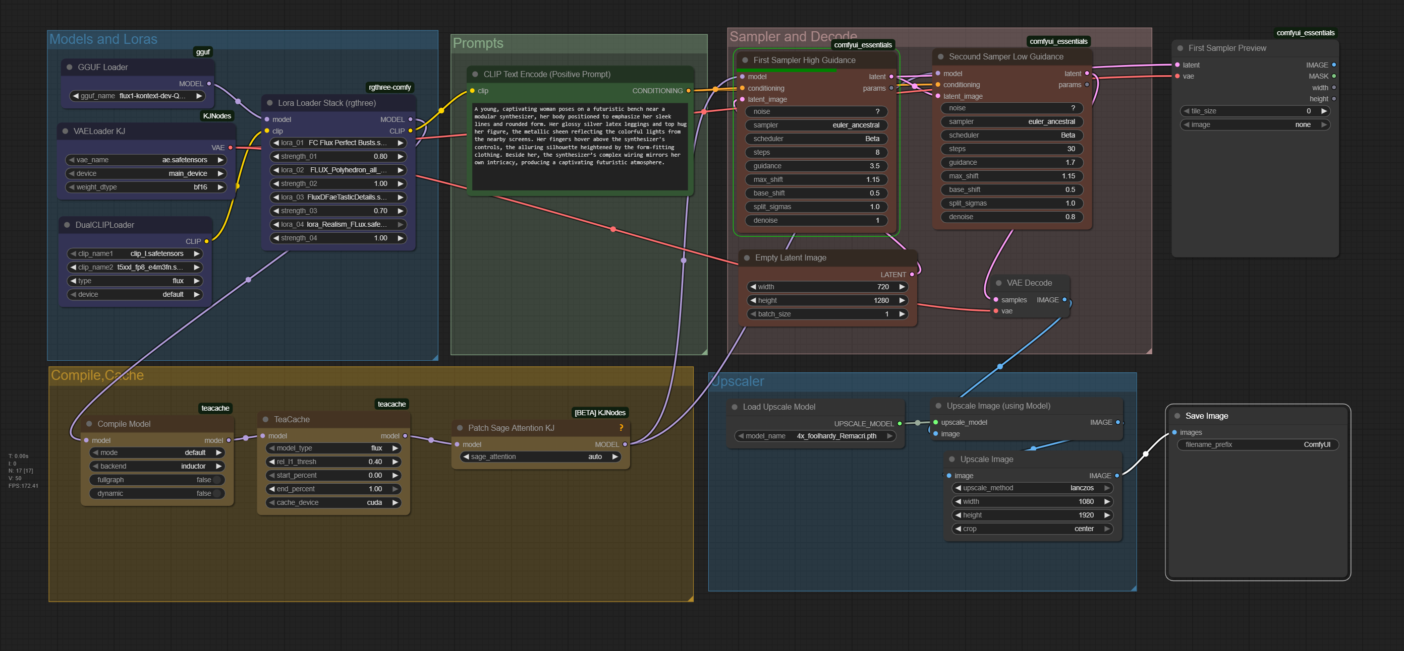Open upscale_method lanczos combo box
This screenshot has width=1404, height=651.
pos(1032,488)
